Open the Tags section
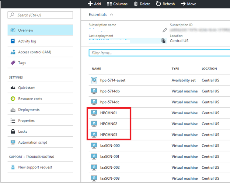Screen dimensions: 230x183 coord(40,63)
